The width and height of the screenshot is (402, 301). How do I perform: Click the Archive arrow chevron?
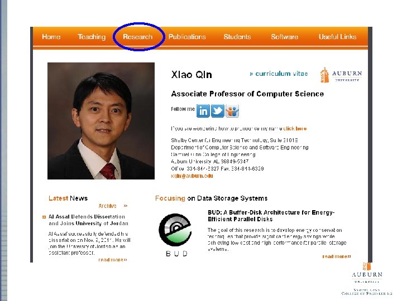pyautogui.click(x=126, y=206)
